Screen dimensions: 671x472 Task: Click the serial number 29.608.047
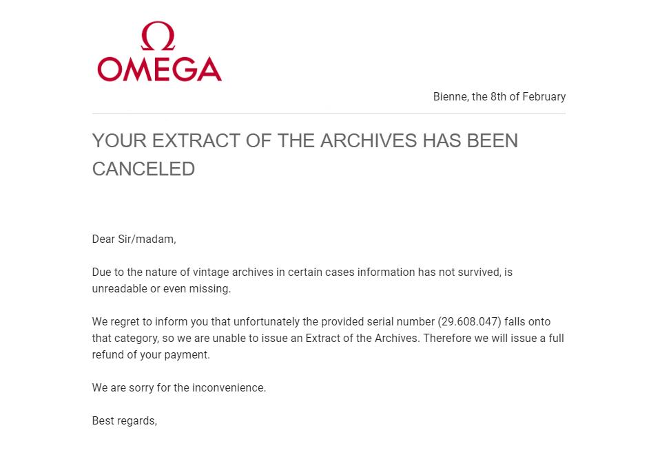(x=470, y=322)
